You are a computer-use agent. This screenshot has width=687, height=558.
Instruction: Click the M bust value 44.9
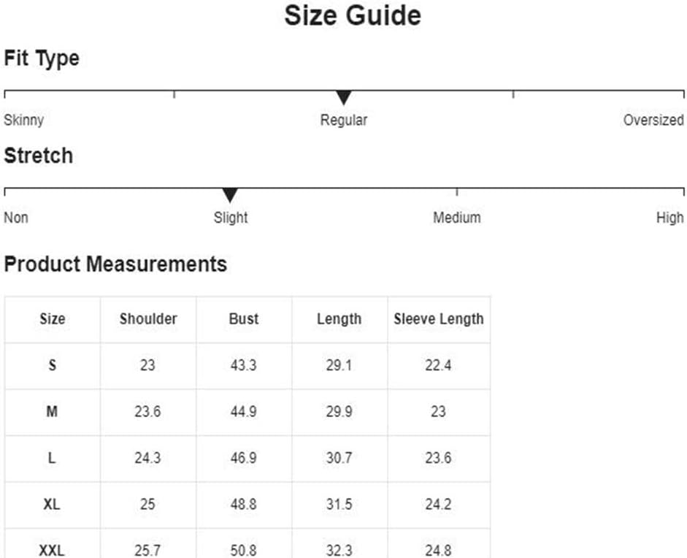[x=243, y=412]
